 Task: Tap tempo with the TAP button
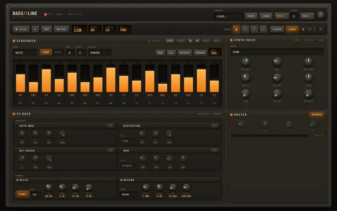[46, 29]
